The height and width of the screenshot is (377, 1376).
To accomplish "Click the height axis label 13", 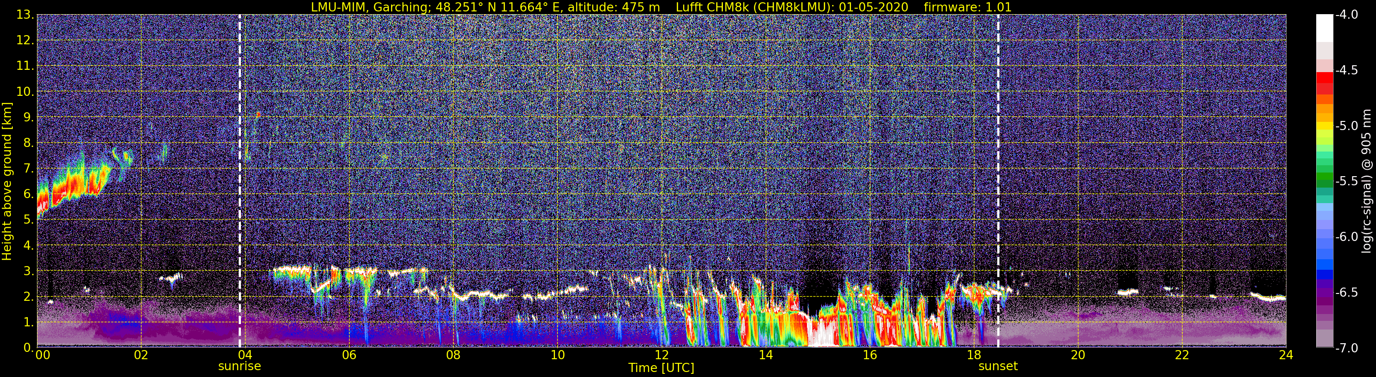I will [x=25, y=15].
